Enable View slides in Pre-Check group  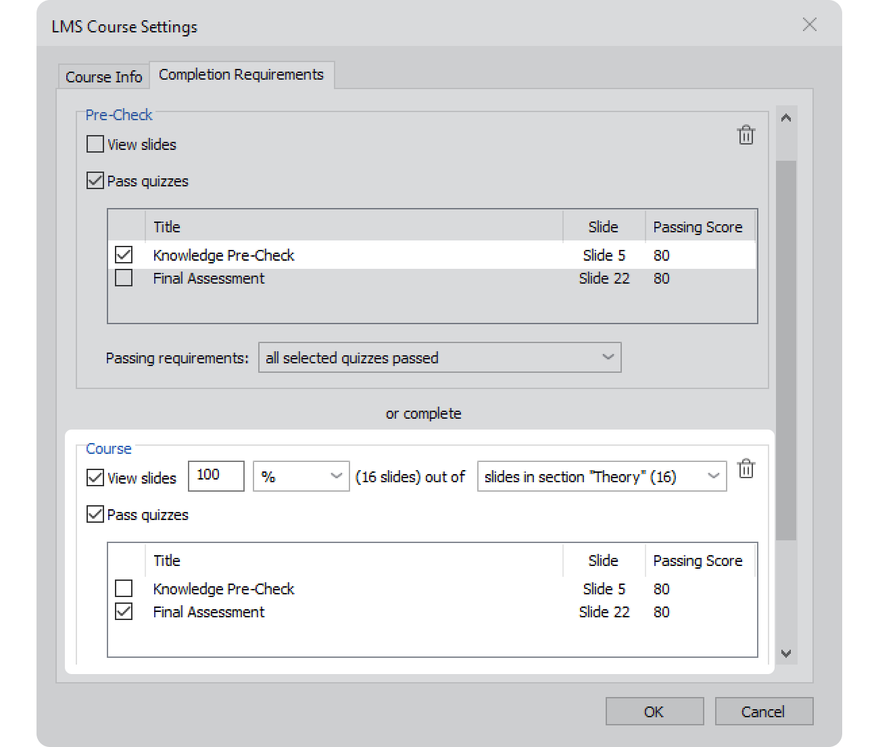coord(95,144)
